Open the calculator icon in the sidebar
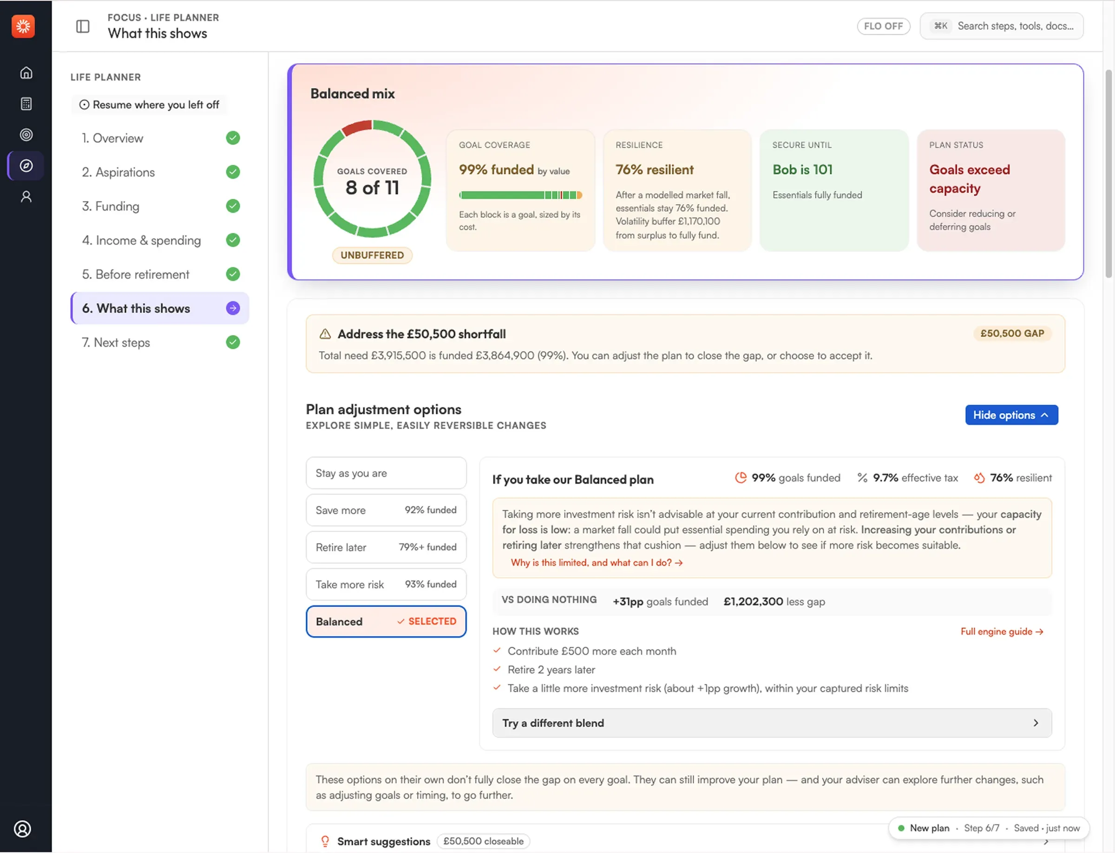Image resolution: width=1115 pixels, height=853 pixels. point(26,104)
